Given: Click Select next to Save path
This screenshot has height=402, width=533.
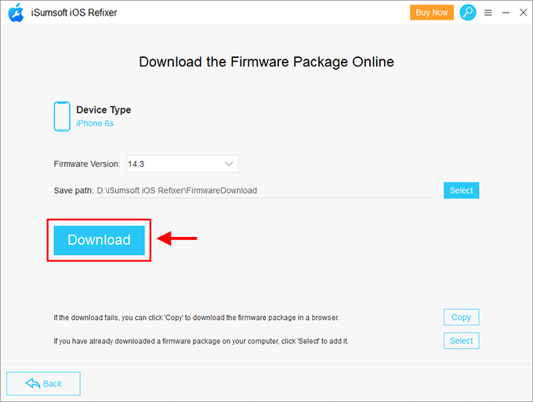Looking at the screenshot, I should [461, 190].
